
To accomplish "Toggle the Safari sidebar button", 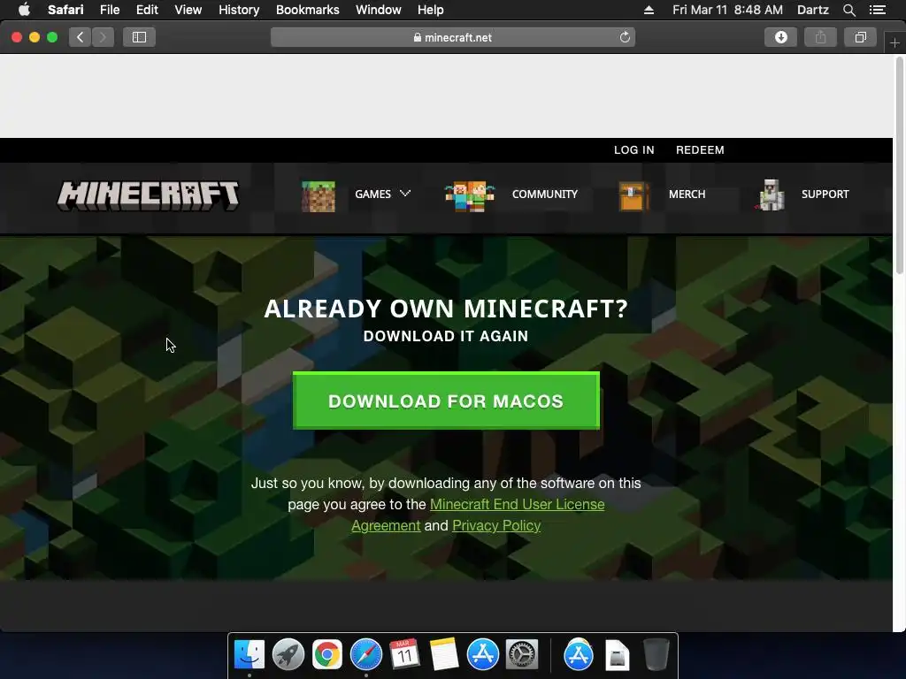I will click(x=139, y=37).
